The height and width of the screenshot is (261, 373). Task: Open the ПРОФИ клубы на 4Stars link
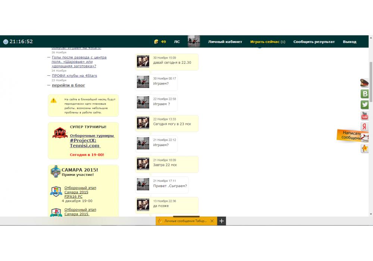tap(74, 76)
